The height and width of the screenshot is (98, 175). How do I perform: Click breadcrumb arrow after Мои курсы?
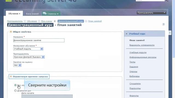(x=55, y=21)
